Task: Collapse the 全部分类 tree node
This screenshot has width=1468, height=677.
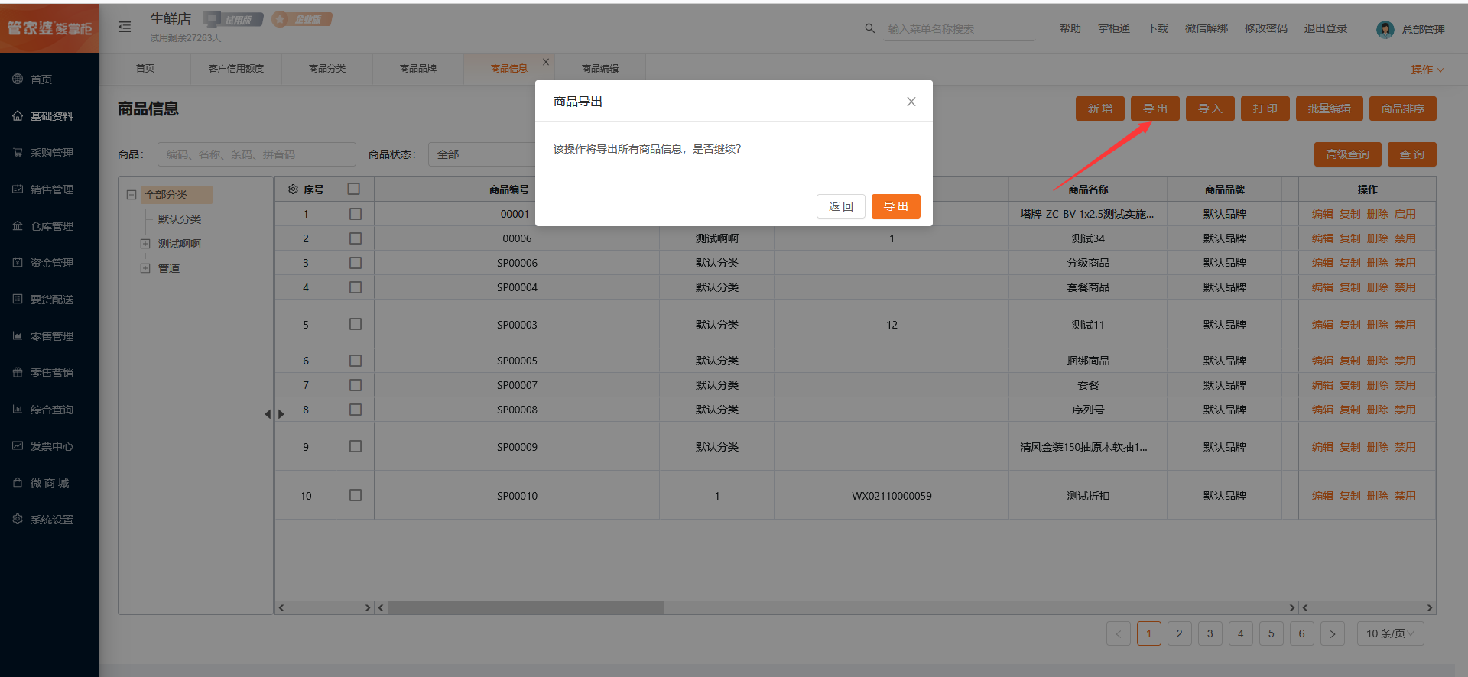Action: [132, 195]
